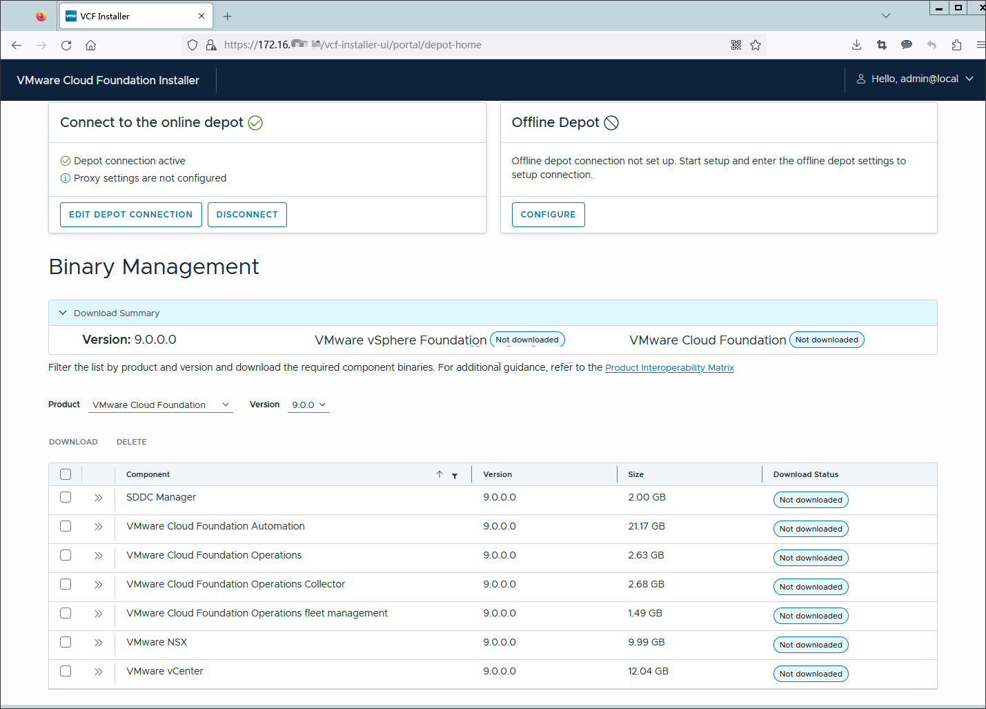Open the Hello, admin@local user menu
The height and width of the screenshot is (709, 986).
click(914, 79)
